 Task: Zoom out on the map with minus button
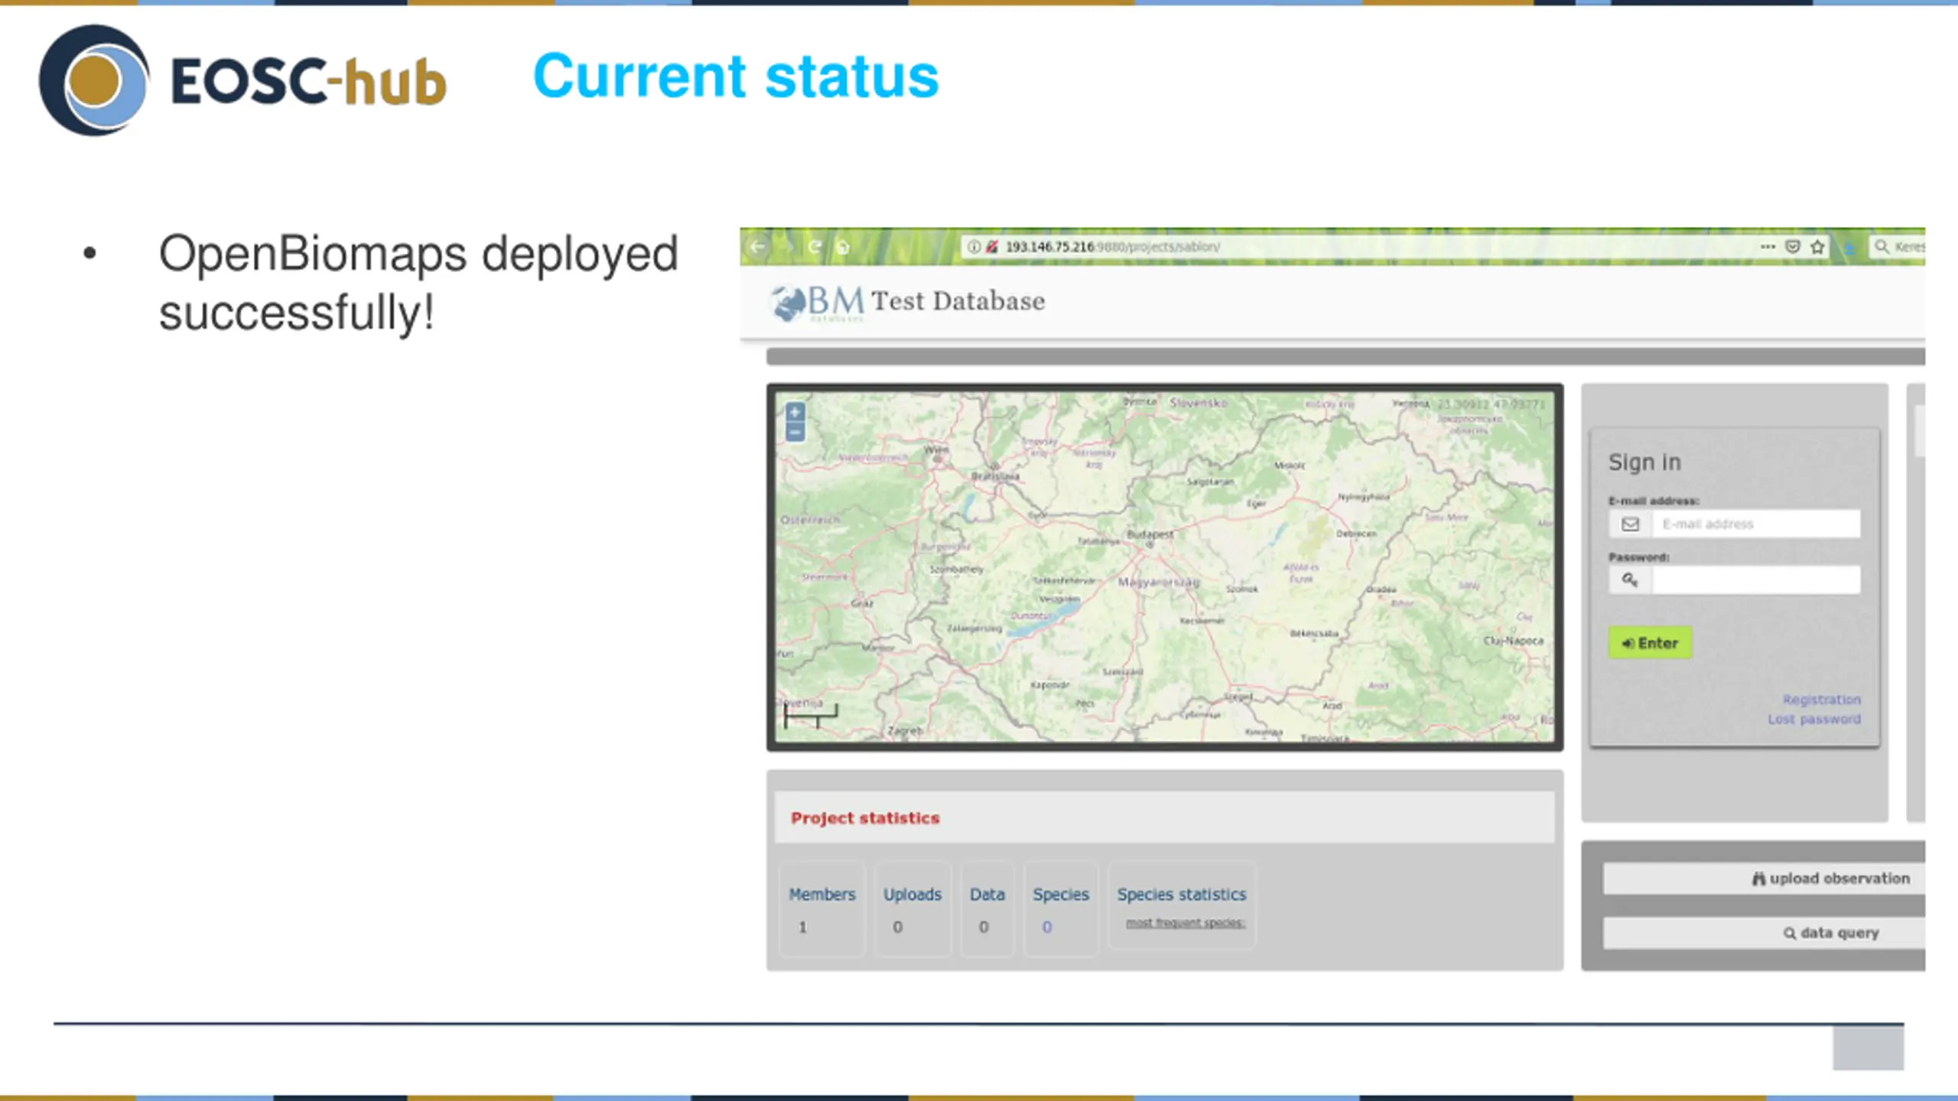click(795, 433)
